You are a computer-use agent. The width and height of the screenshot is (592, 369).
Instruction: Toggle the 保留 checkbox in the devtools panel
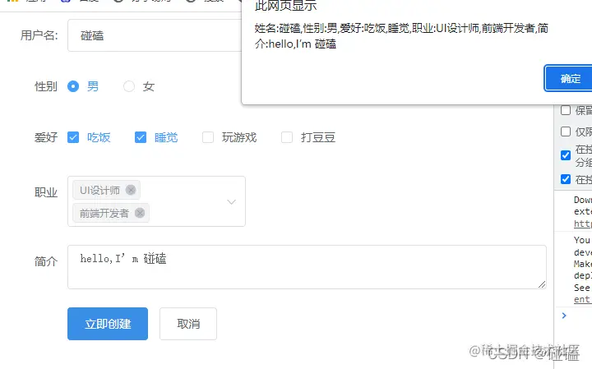(566, 110)
